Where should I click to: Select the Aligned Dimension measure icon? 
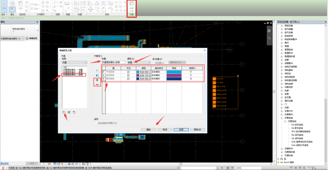(x=67, y=3)
